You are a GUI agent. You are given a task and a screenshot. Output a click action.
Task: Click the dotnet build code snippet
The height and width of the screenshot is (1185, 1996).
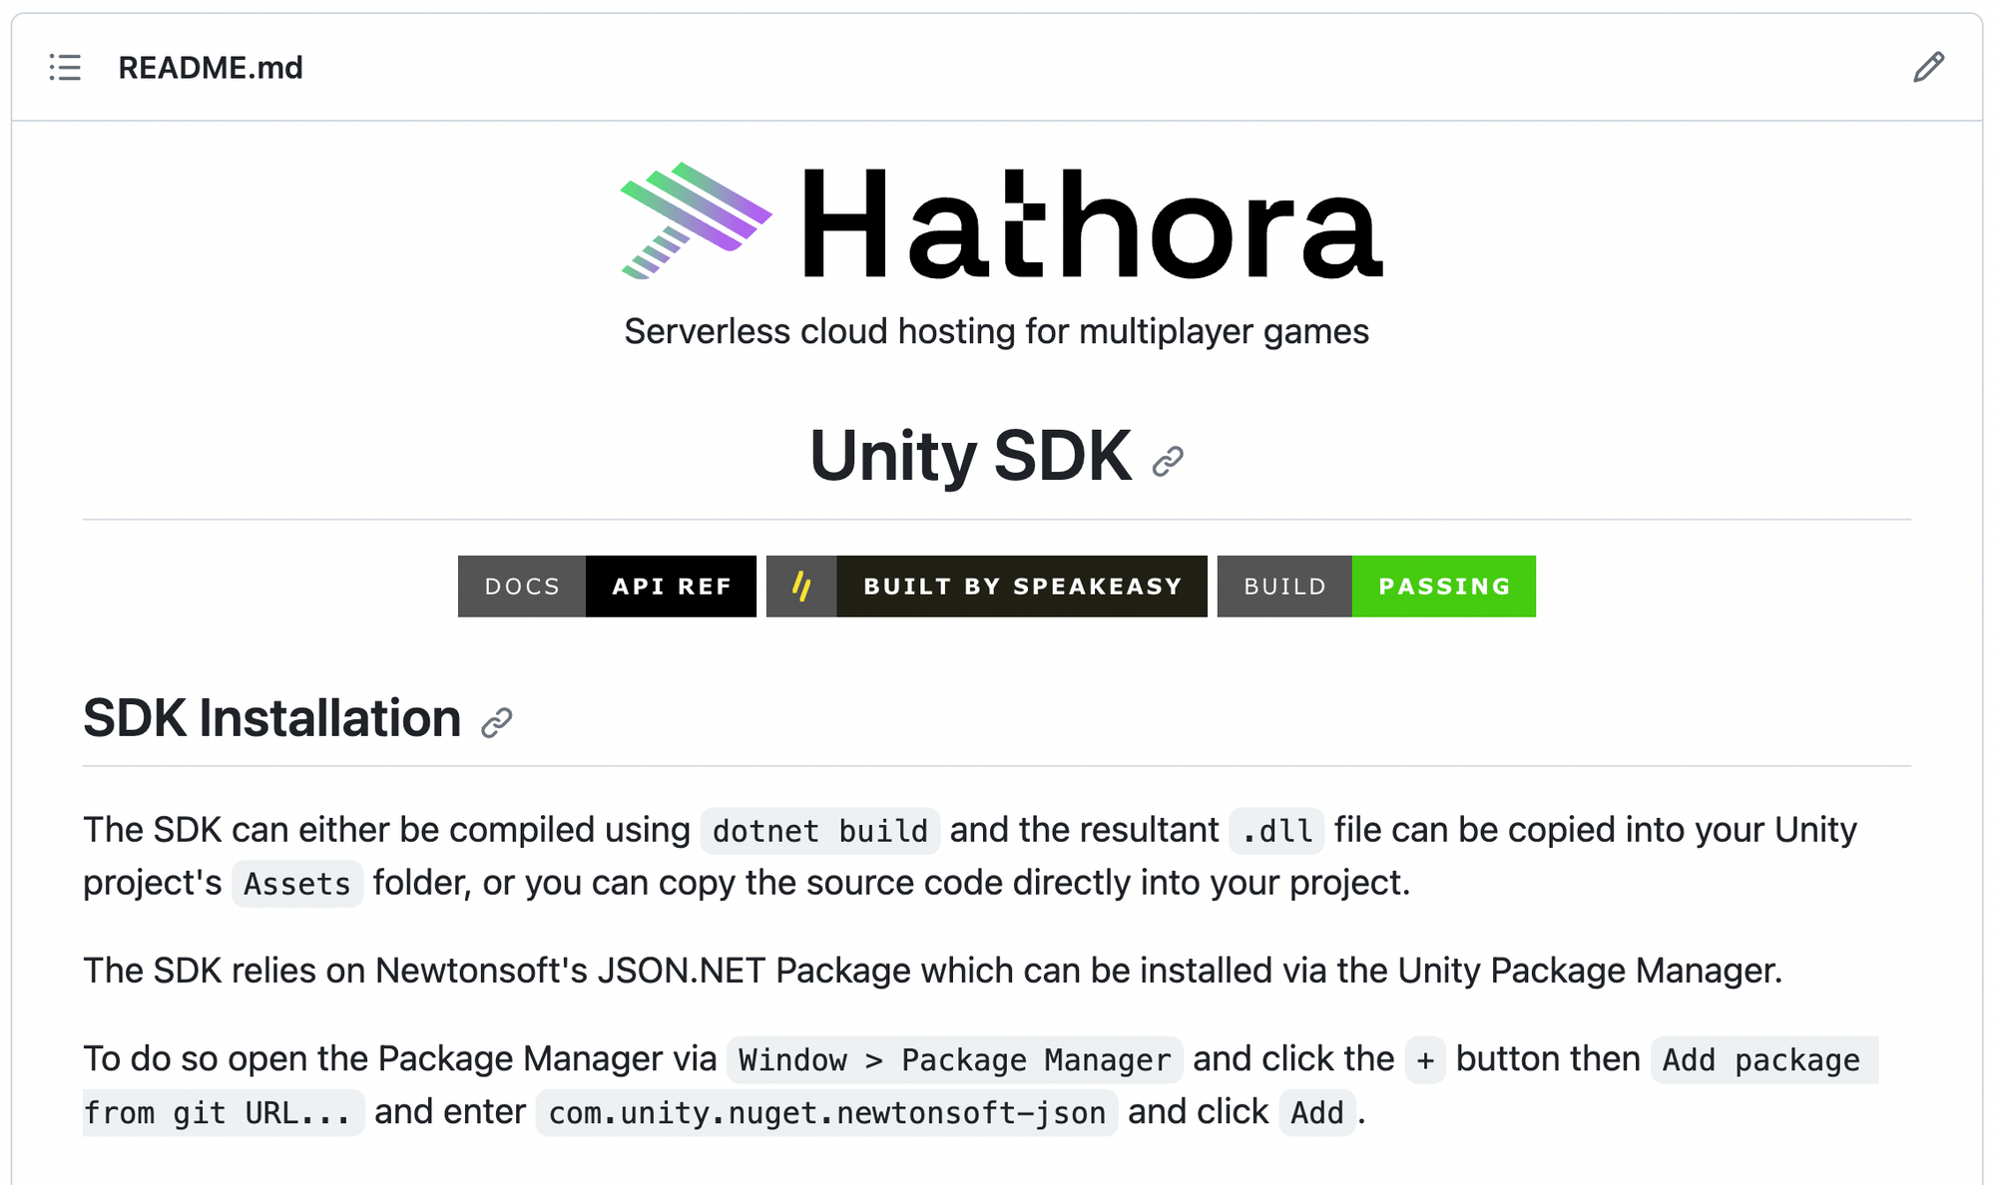tap(819, 831)
